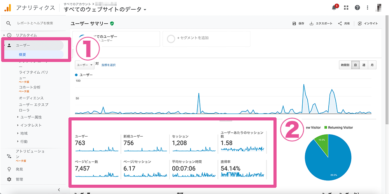The height and width of the screenshot is (194, 389).
Task: Click the ページビュー数 7,457 metric
Action: [97, 169]
